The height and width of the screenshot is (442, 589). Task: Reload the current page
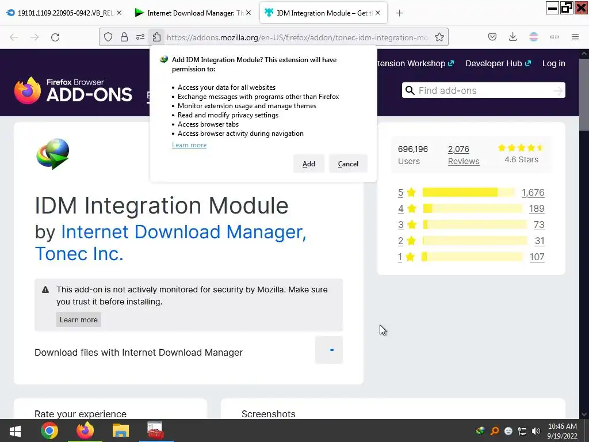55,37
